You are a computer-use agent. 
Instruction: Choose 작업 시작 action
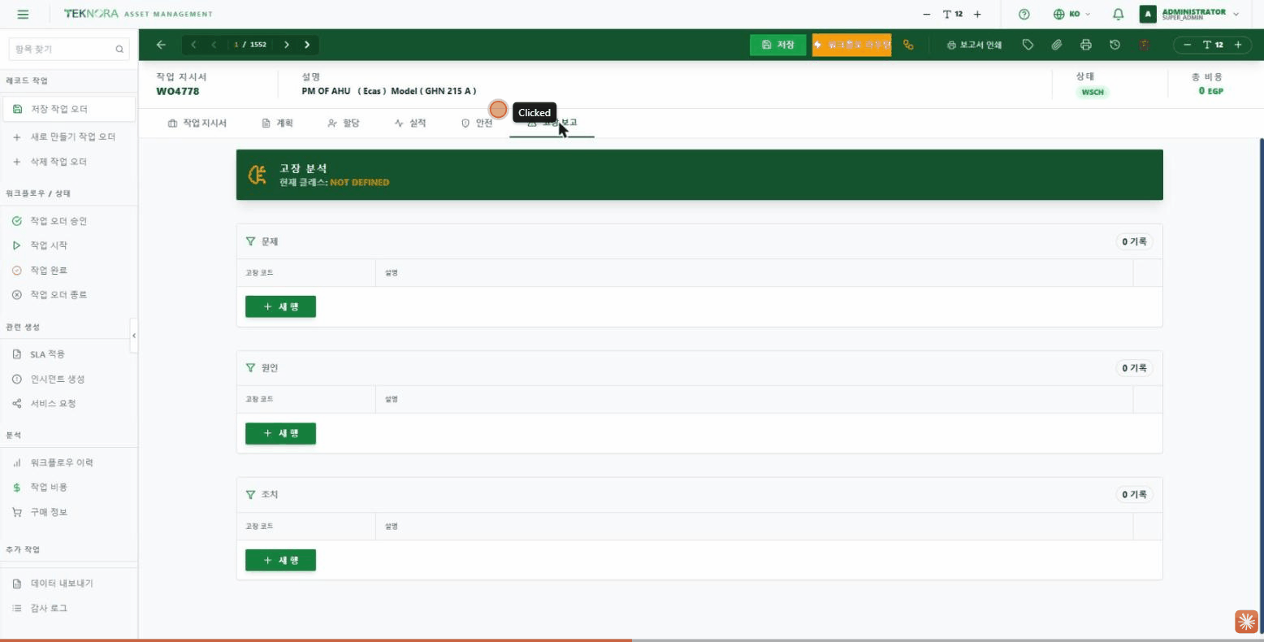(69, 245)
